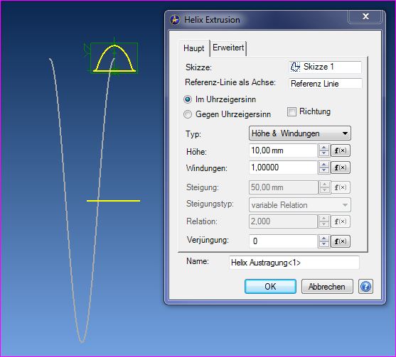
Task: Select the Im Uhrzeigersinn radio button
Action: [x=188, y=99]
